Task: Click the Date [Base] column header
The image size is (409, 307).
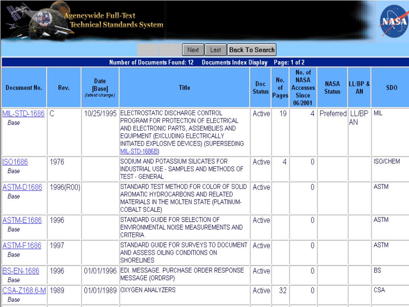Action: click(100, 88)
